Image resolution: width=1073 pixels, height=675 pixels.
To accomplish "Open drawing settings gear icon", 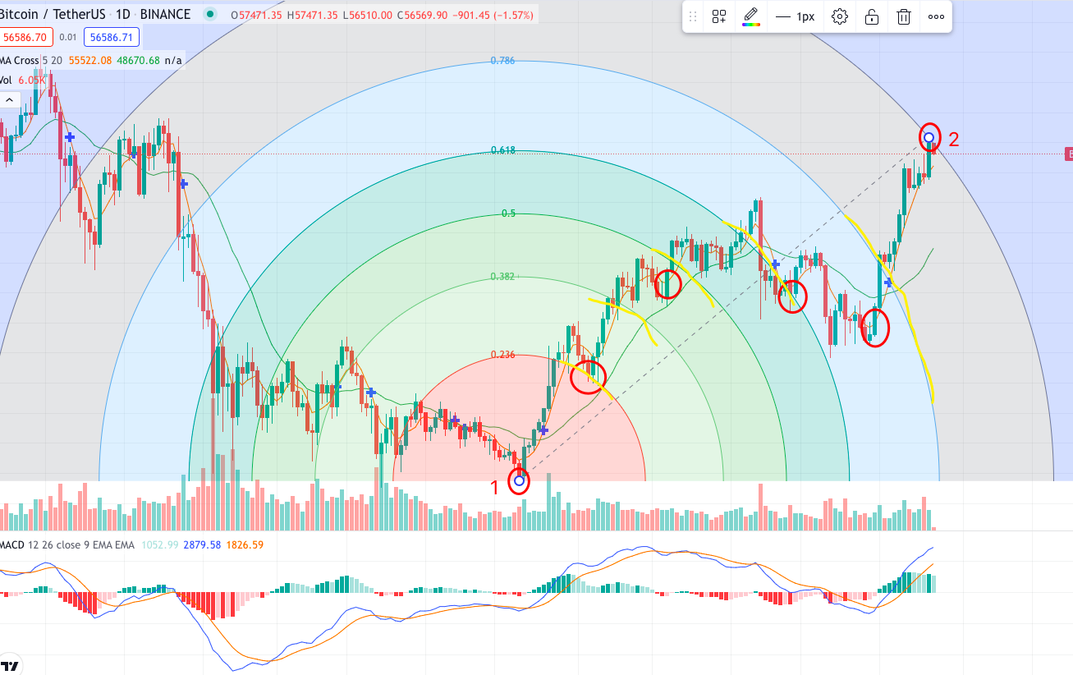I will pos(839,16).
